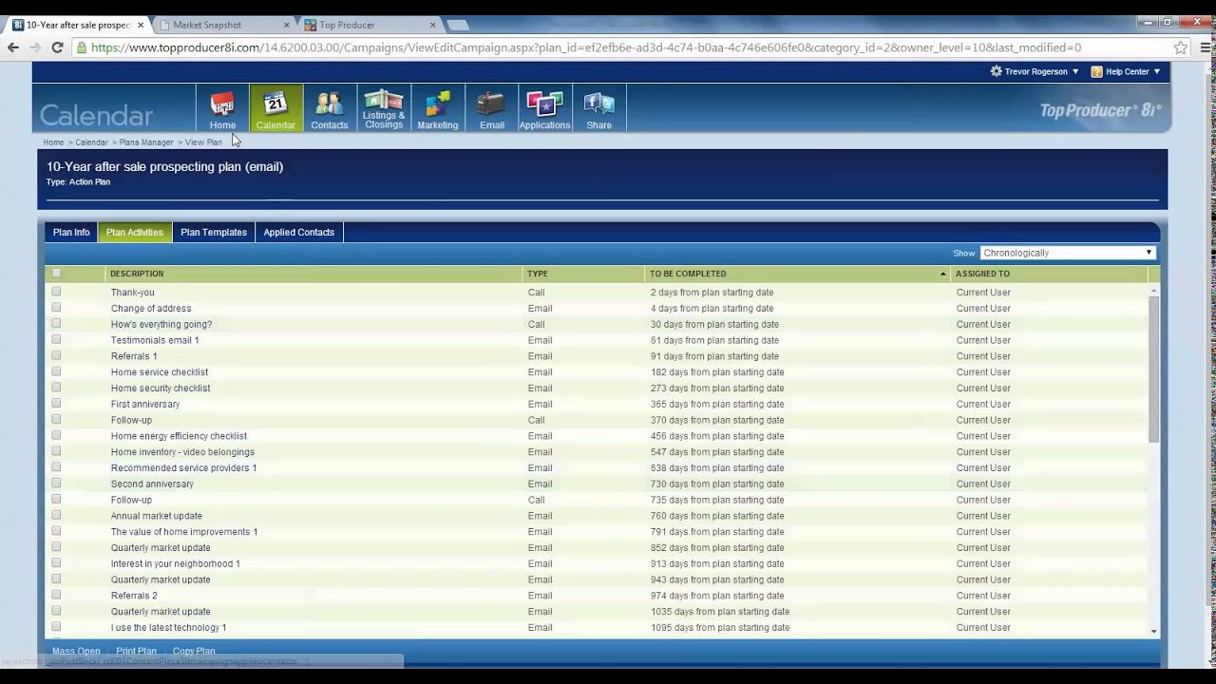Open the Marketing navigation icon

click(438, 108)
